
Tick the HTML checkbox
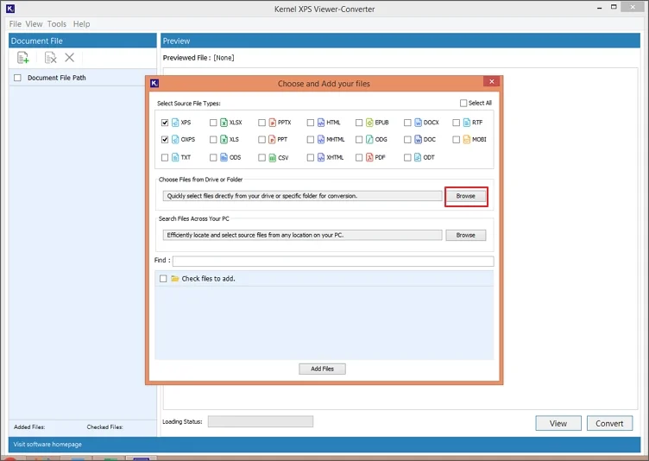click(311, 123)
